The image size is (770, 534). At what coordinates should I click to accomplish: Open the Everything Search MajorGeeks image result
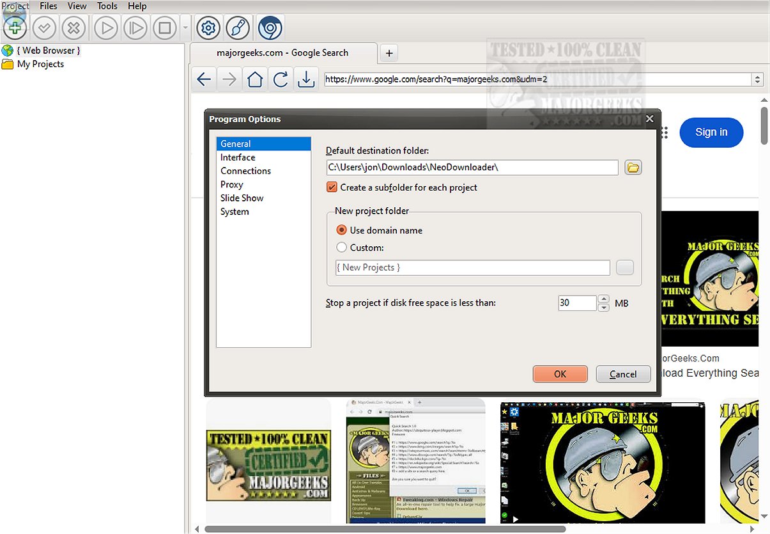[709, 279]
